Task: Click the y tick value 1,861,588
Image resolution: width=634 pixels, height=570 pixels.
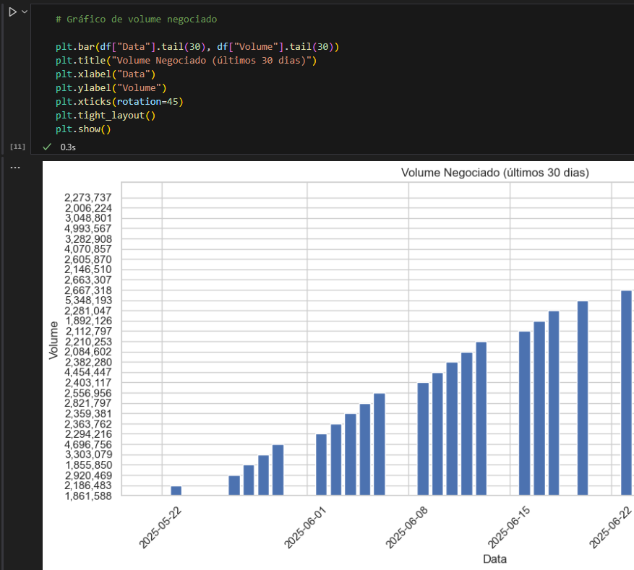Action: click(88, 496)
